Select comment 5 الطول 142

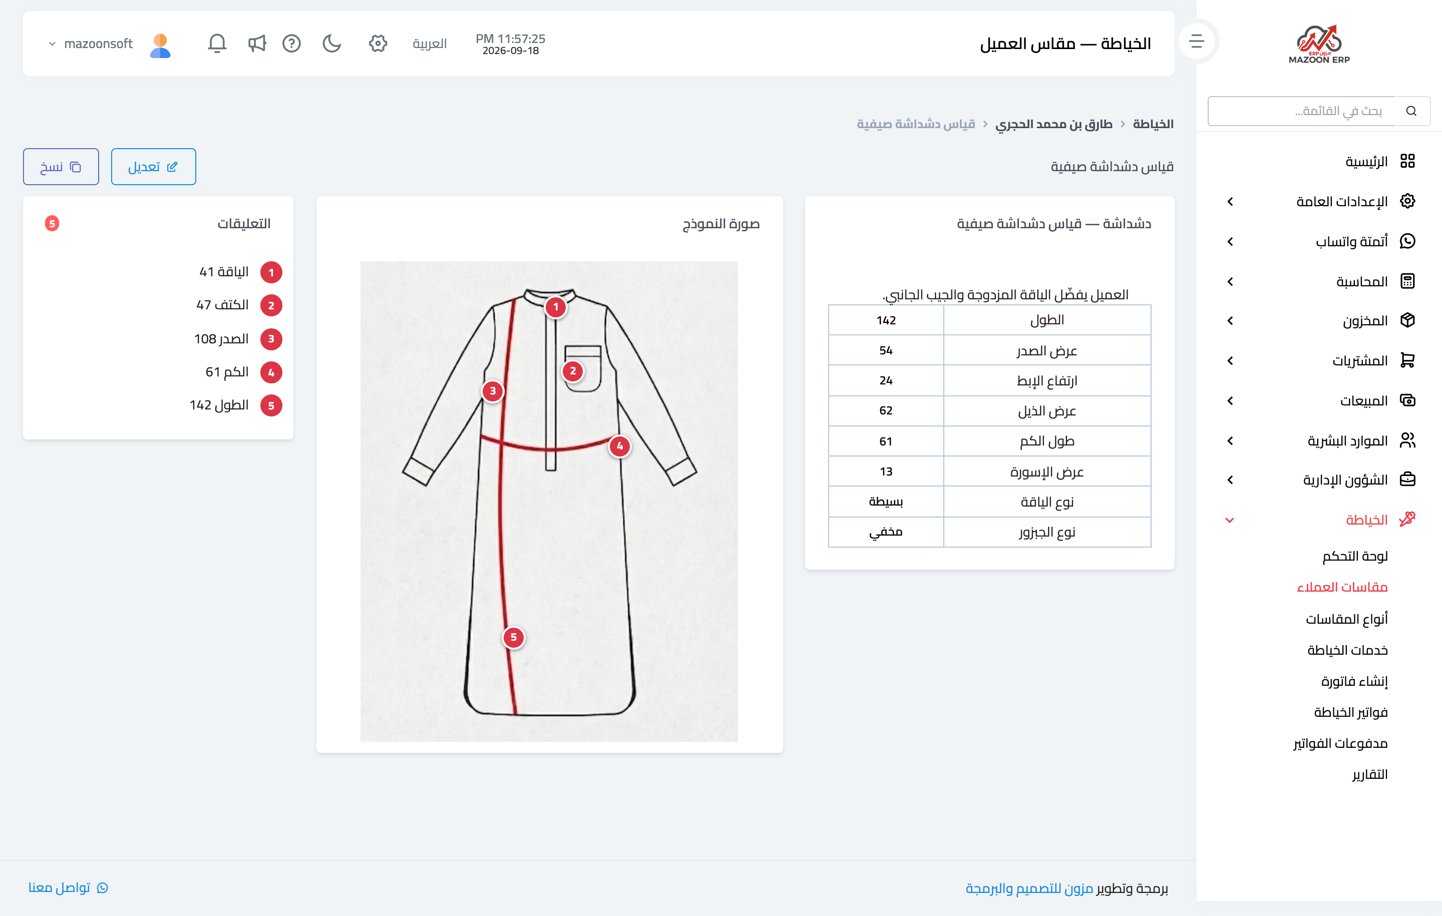(235, 405)
